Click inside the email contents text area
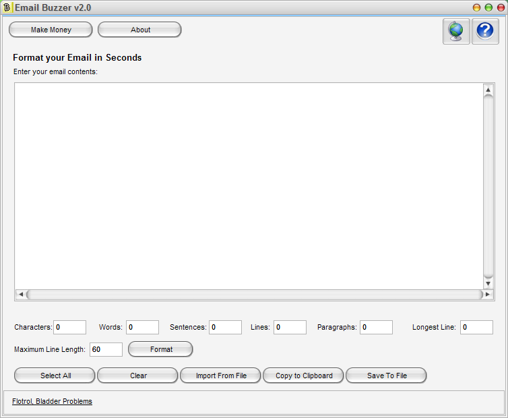508x418 pixels. tap(248, 185)
